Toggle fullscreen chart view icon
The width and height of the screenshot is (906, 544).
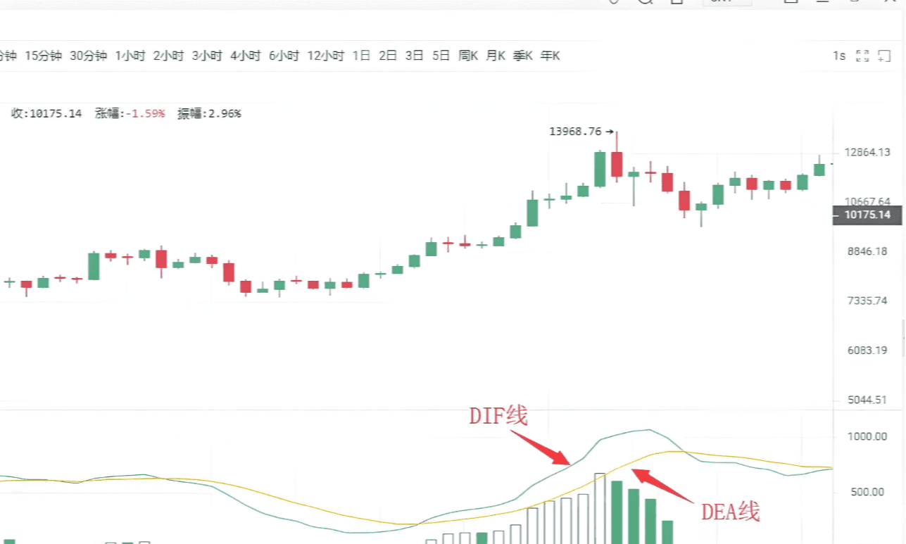point(862,56)
